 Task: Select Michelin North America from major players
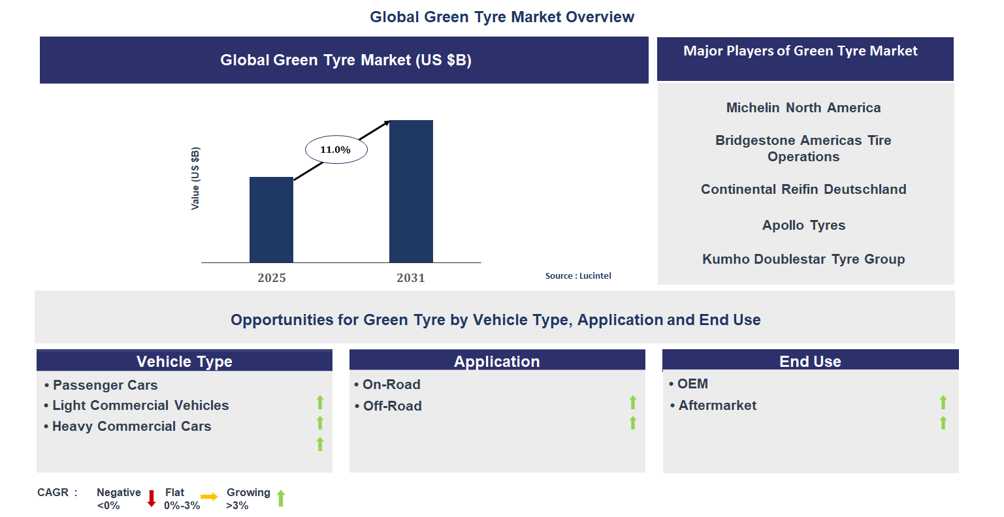(803, 108)
